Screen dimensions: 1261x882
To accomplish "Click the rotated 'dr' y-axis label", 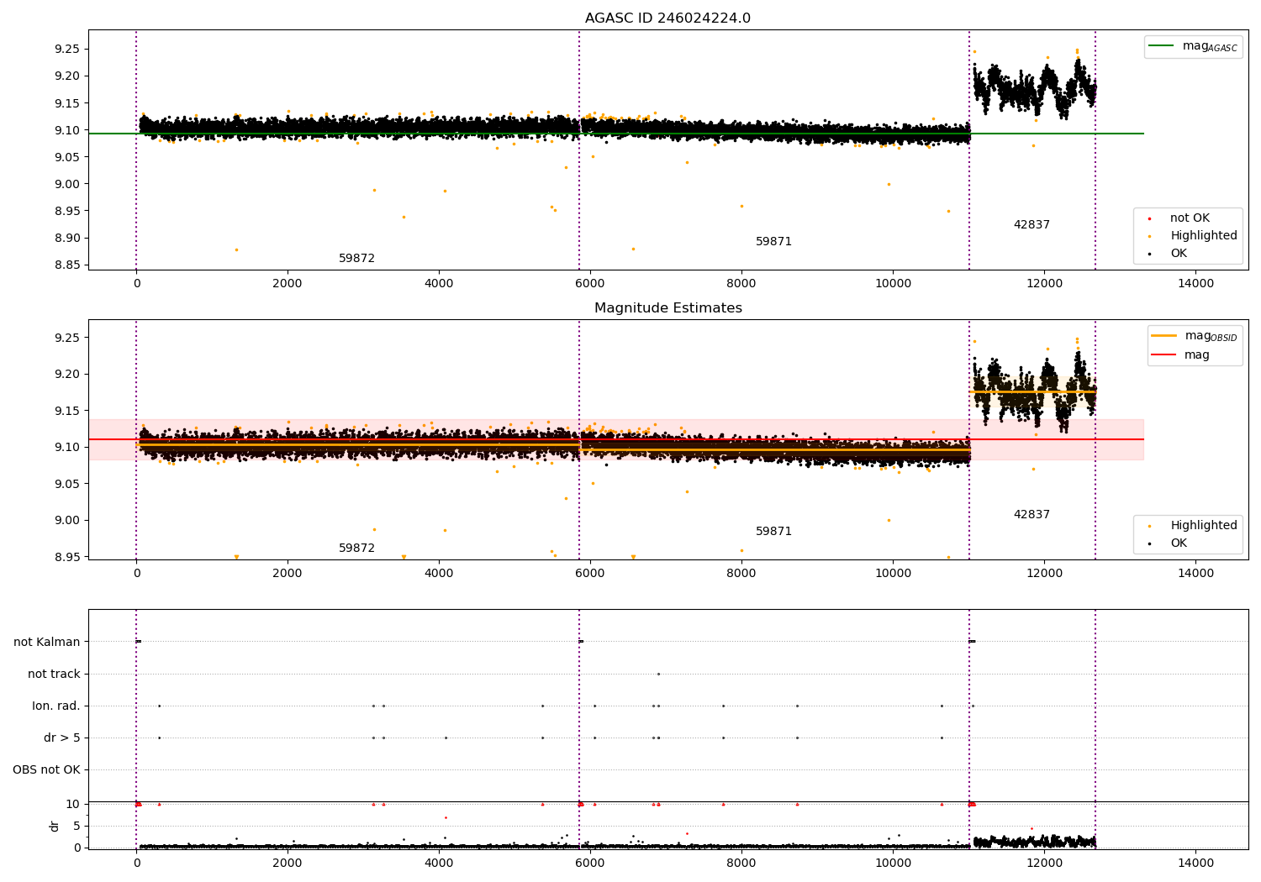I will (x=55, y=826).
